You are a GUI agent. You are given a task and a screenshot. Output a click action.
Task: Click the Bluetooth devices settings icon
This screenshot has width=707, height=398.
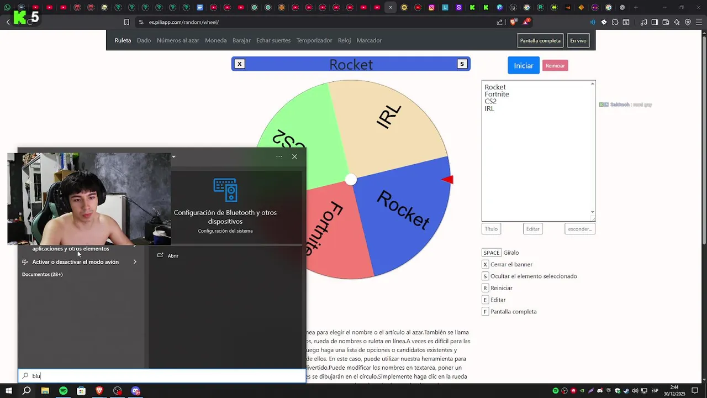pos(225,190)
